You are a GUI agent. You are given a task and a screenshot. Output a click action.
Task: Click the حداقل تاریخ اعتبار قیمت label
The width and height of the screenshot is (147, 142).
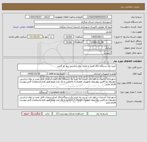pos(133,42)
